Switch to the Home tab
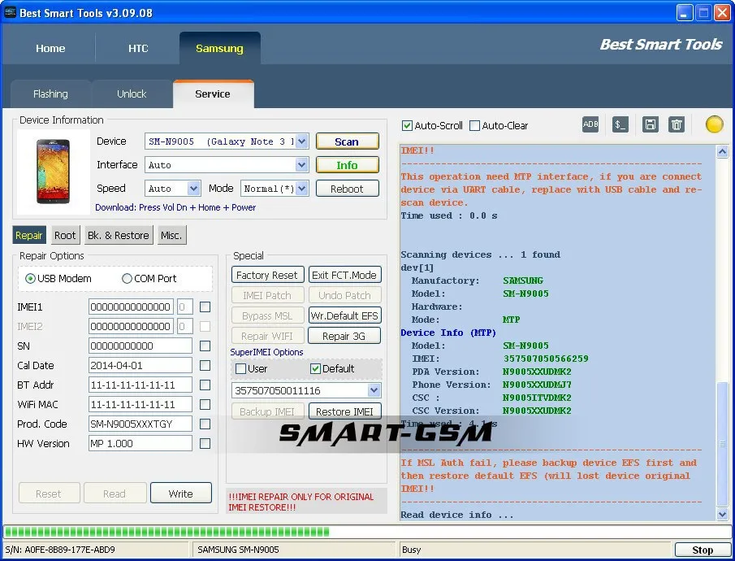Screen dimensions: 735x561 coord(50,48)
